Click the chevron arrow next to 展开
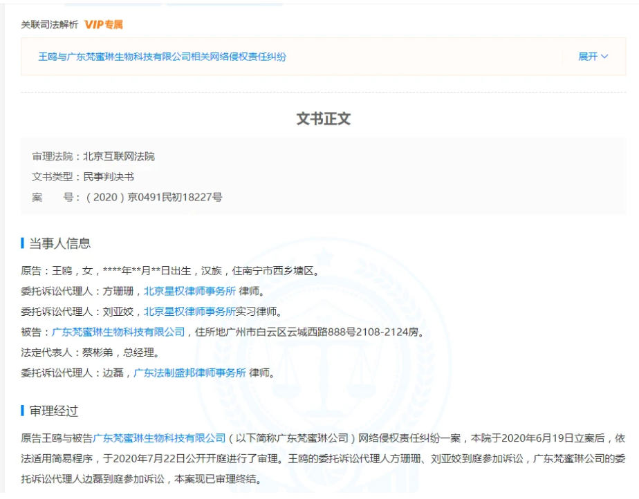 point(604,57)
